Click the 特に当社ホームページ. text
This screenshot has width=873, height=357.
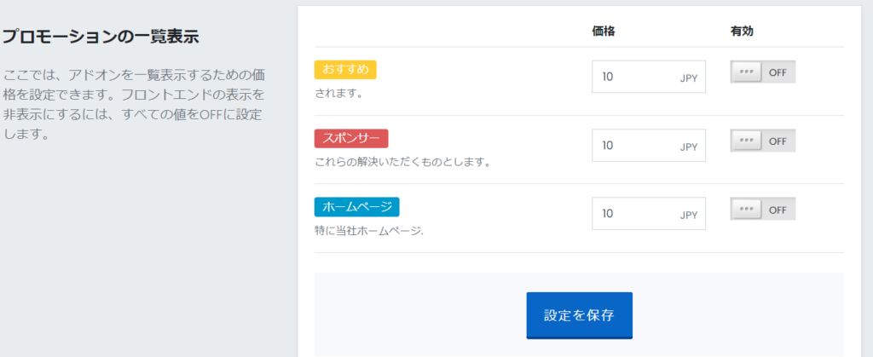369,232
